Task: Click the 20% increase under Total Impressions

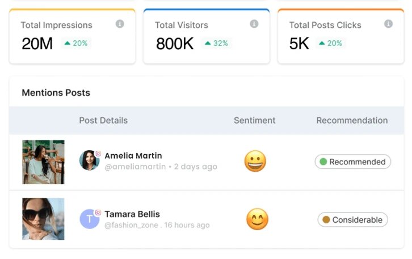Action: pyautogui.click(x=76, y=43)
